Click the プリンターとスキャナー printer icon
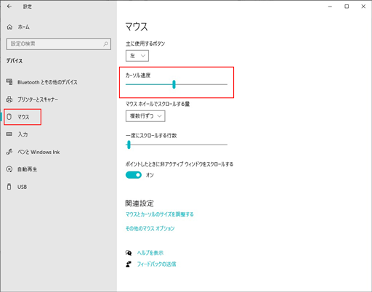Image resolution: width=372 pixels, height=292 pixels. coord(9,100)
